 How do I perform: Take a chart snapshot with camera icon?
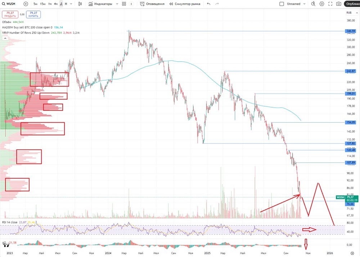click(339, 4)
